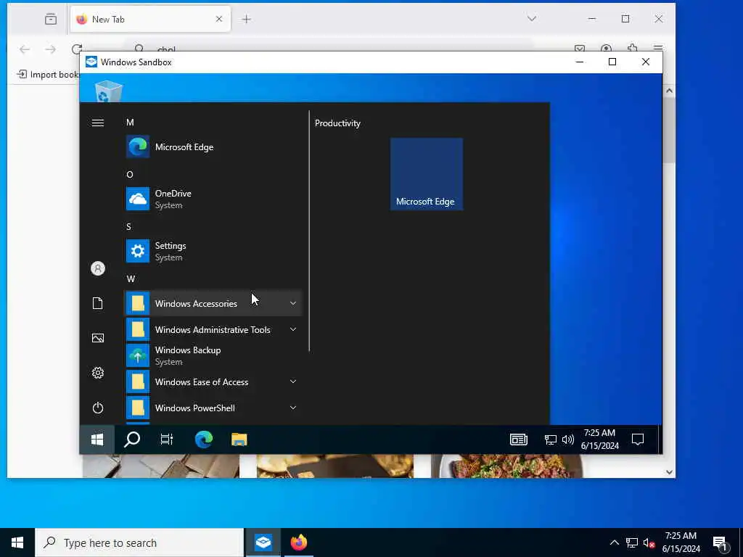Viewport: 743px width, 557px height.
Task: Click the Firefox back button
Action: point(25,49)
